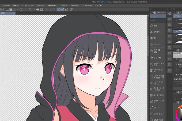Open the レイヤー(L) menu
The width and height of the screenshot is (182, 121).
click(x=41, y=5)
